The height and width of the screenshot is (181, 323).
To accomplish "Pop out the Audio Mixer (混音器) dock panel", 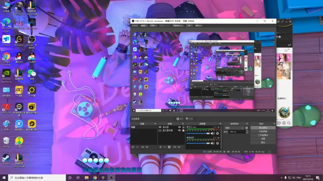I will click(x=220, y=124).
